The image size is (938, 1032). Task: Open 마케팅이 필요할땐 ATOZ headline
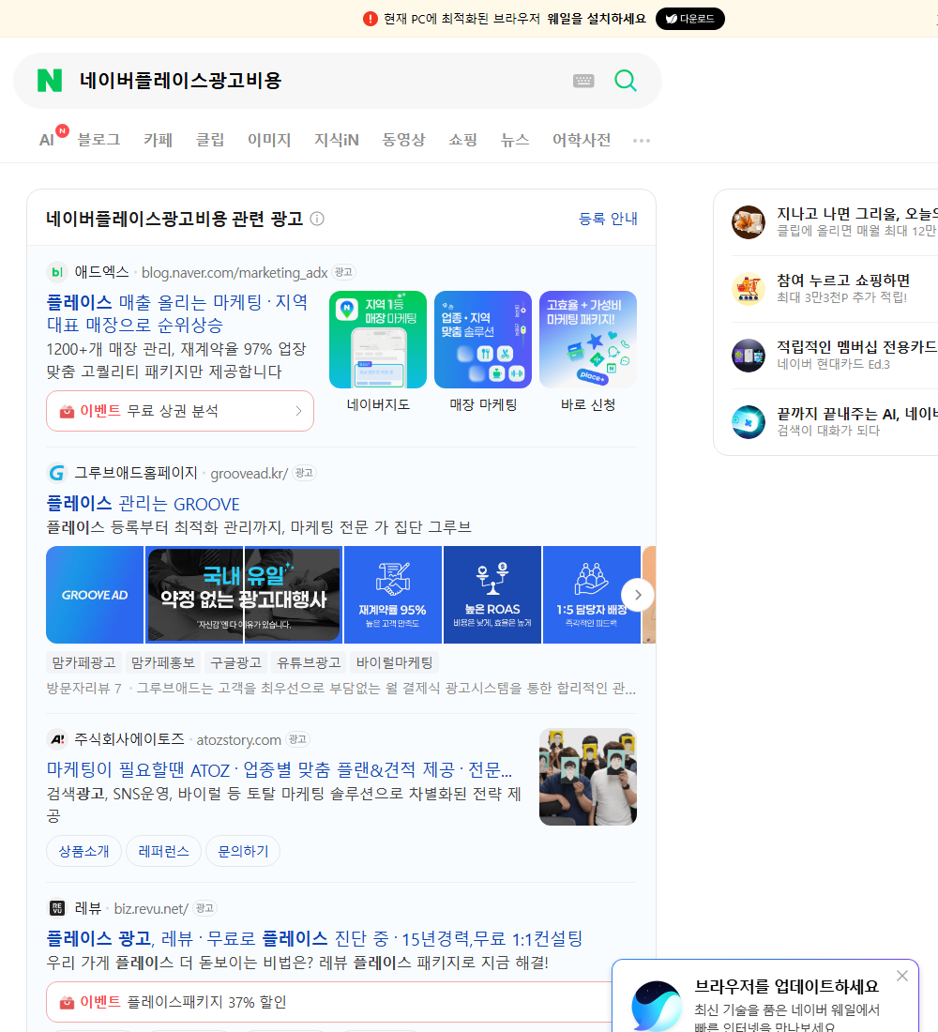(x=280, y=769)
